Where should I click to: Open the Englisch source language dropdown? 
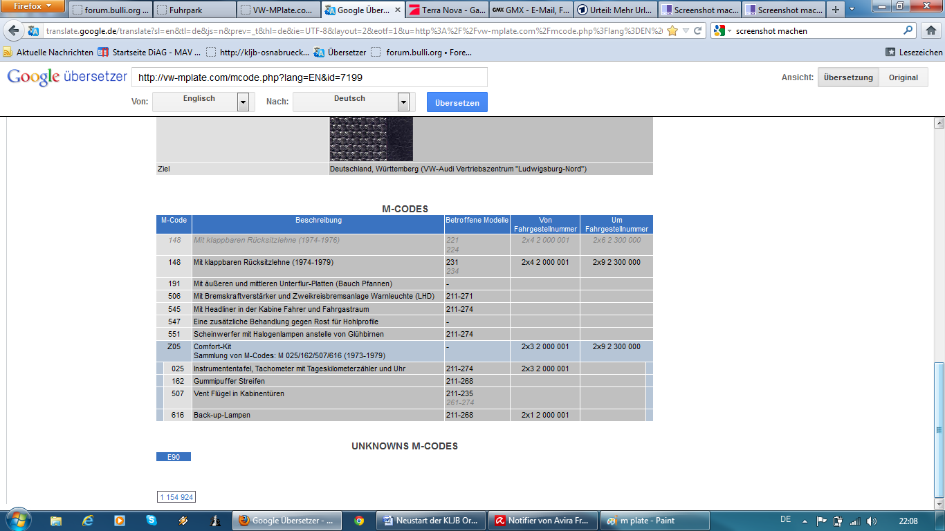243,102
